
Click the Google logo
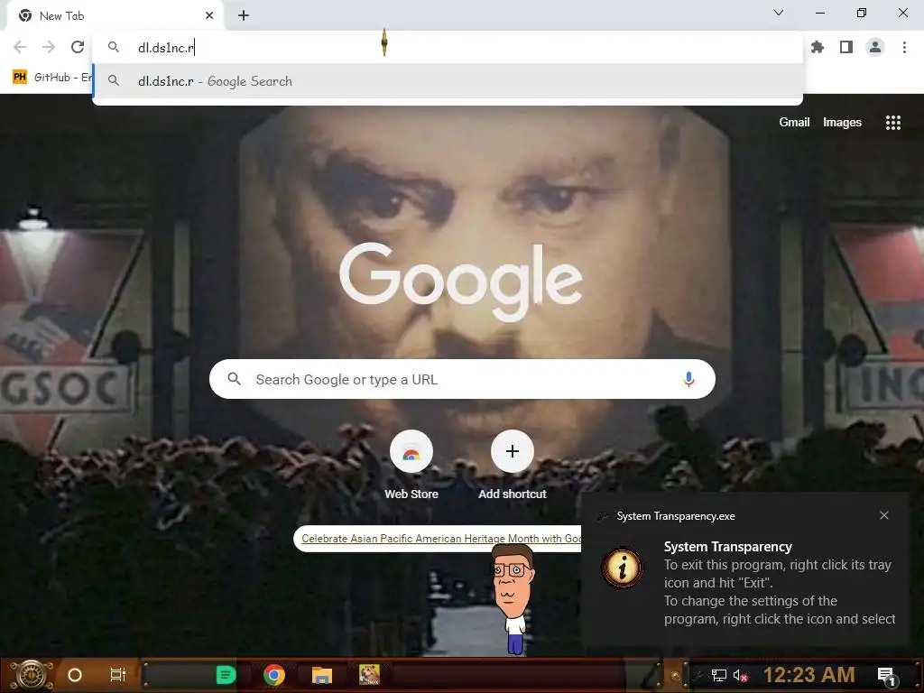pos(461,282)
